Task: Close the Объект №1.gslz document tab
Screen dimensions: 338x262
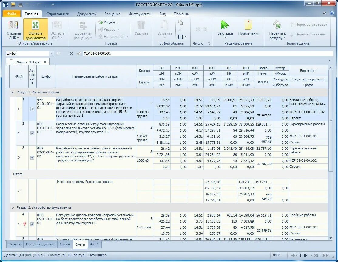Action: tap(45, 62)
